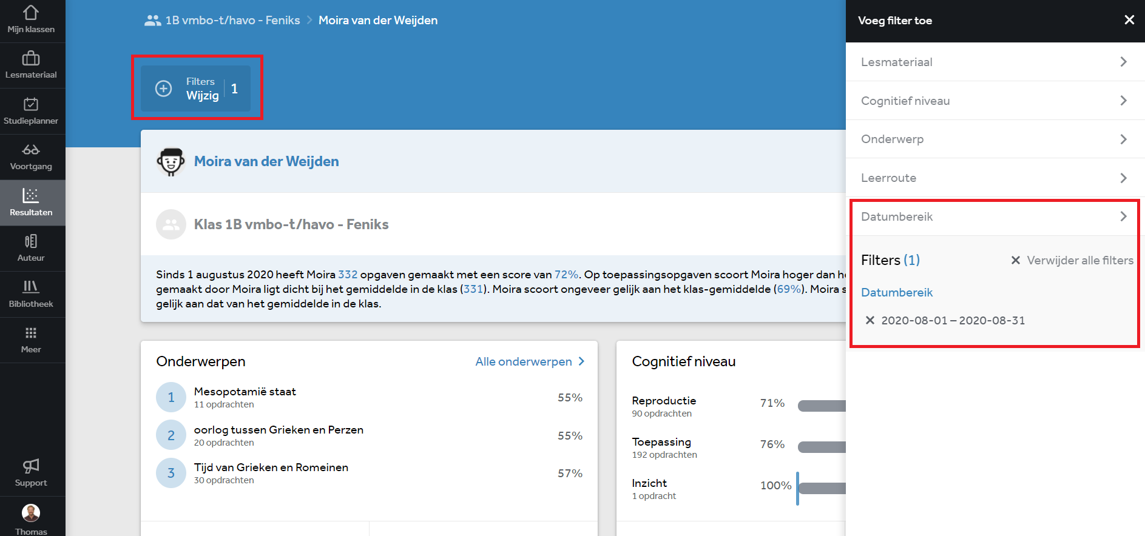Open the Filters Wijzig button
This screenshot has width=1145, height=536.
tap(195, 89)
